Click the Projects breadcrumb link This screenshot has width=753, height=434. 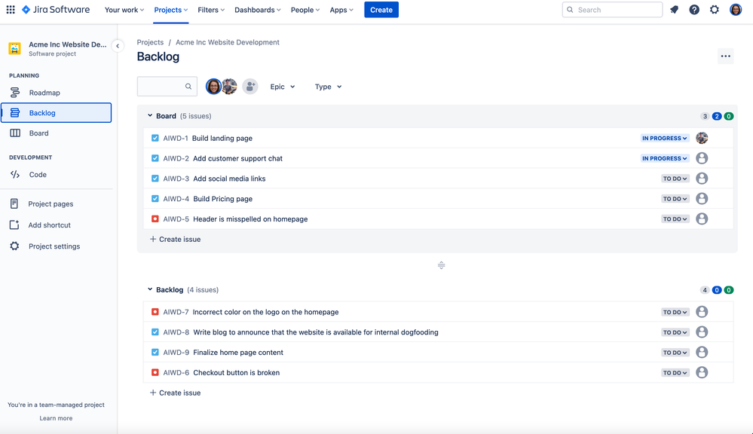(x=150, y=42)
